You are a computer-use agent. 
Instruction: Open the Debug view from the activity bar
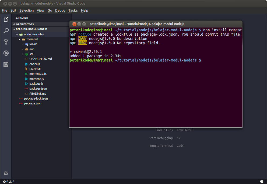click(x=6, y=53)
